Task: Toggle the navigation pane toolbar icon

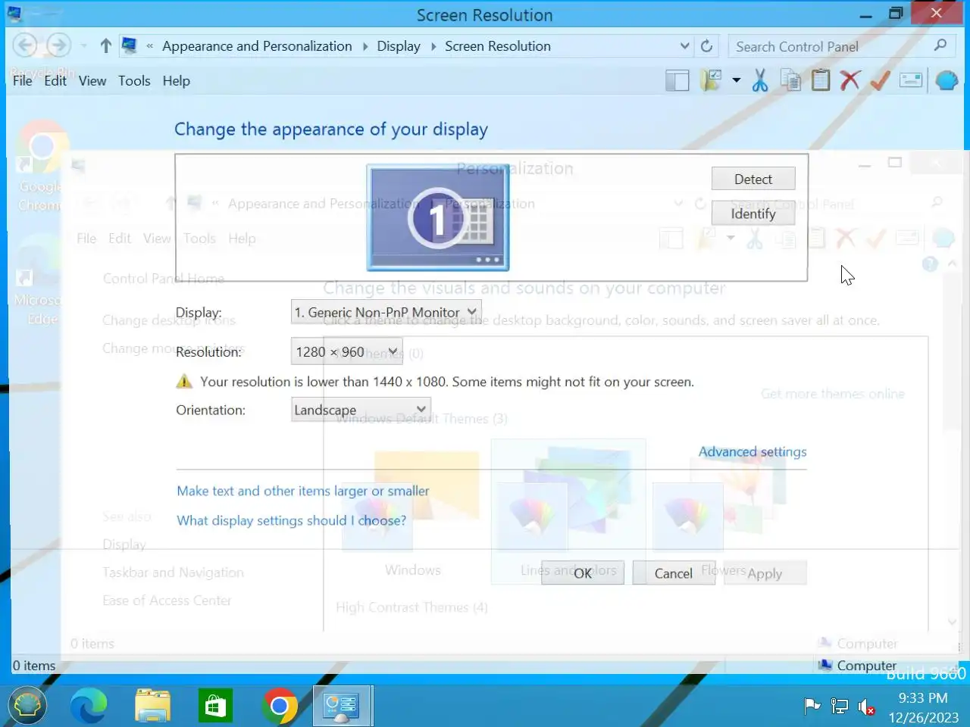Action: tap(677, 80)
